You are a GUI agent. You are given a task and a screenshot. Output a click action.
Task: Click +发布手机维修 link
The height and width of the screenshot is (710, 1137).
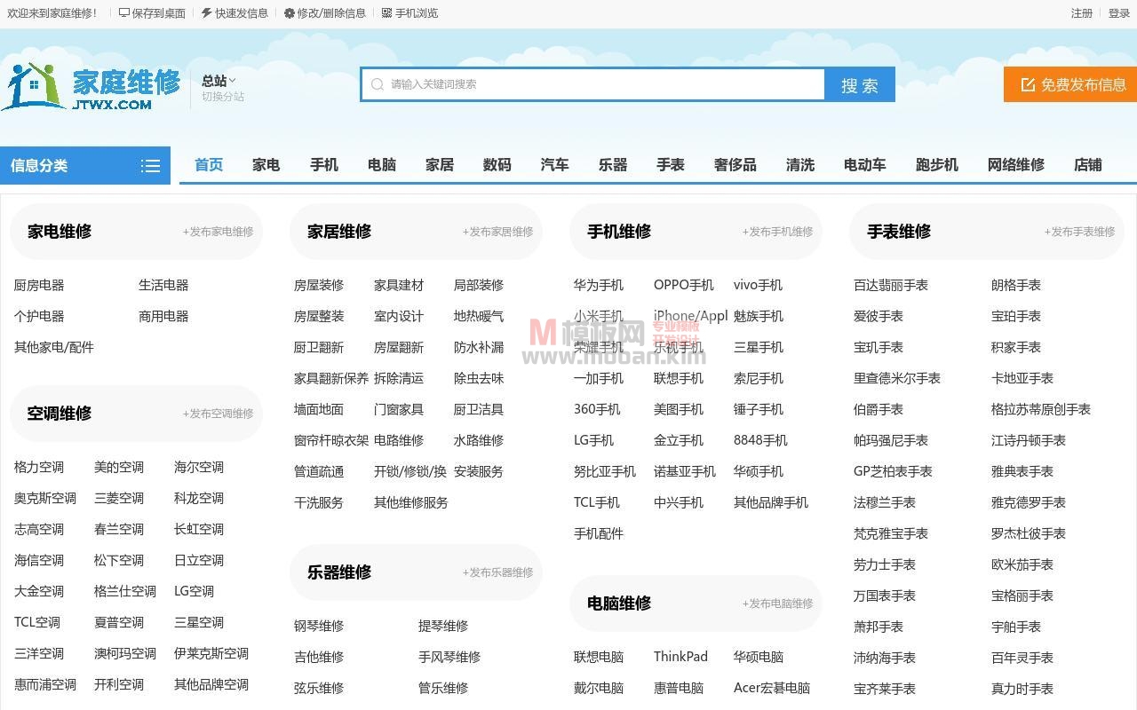click(x=777, y=232)
